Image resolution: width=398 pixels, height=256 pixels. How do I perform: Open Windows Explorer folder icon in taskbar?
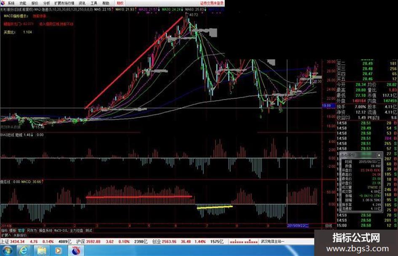42,251
